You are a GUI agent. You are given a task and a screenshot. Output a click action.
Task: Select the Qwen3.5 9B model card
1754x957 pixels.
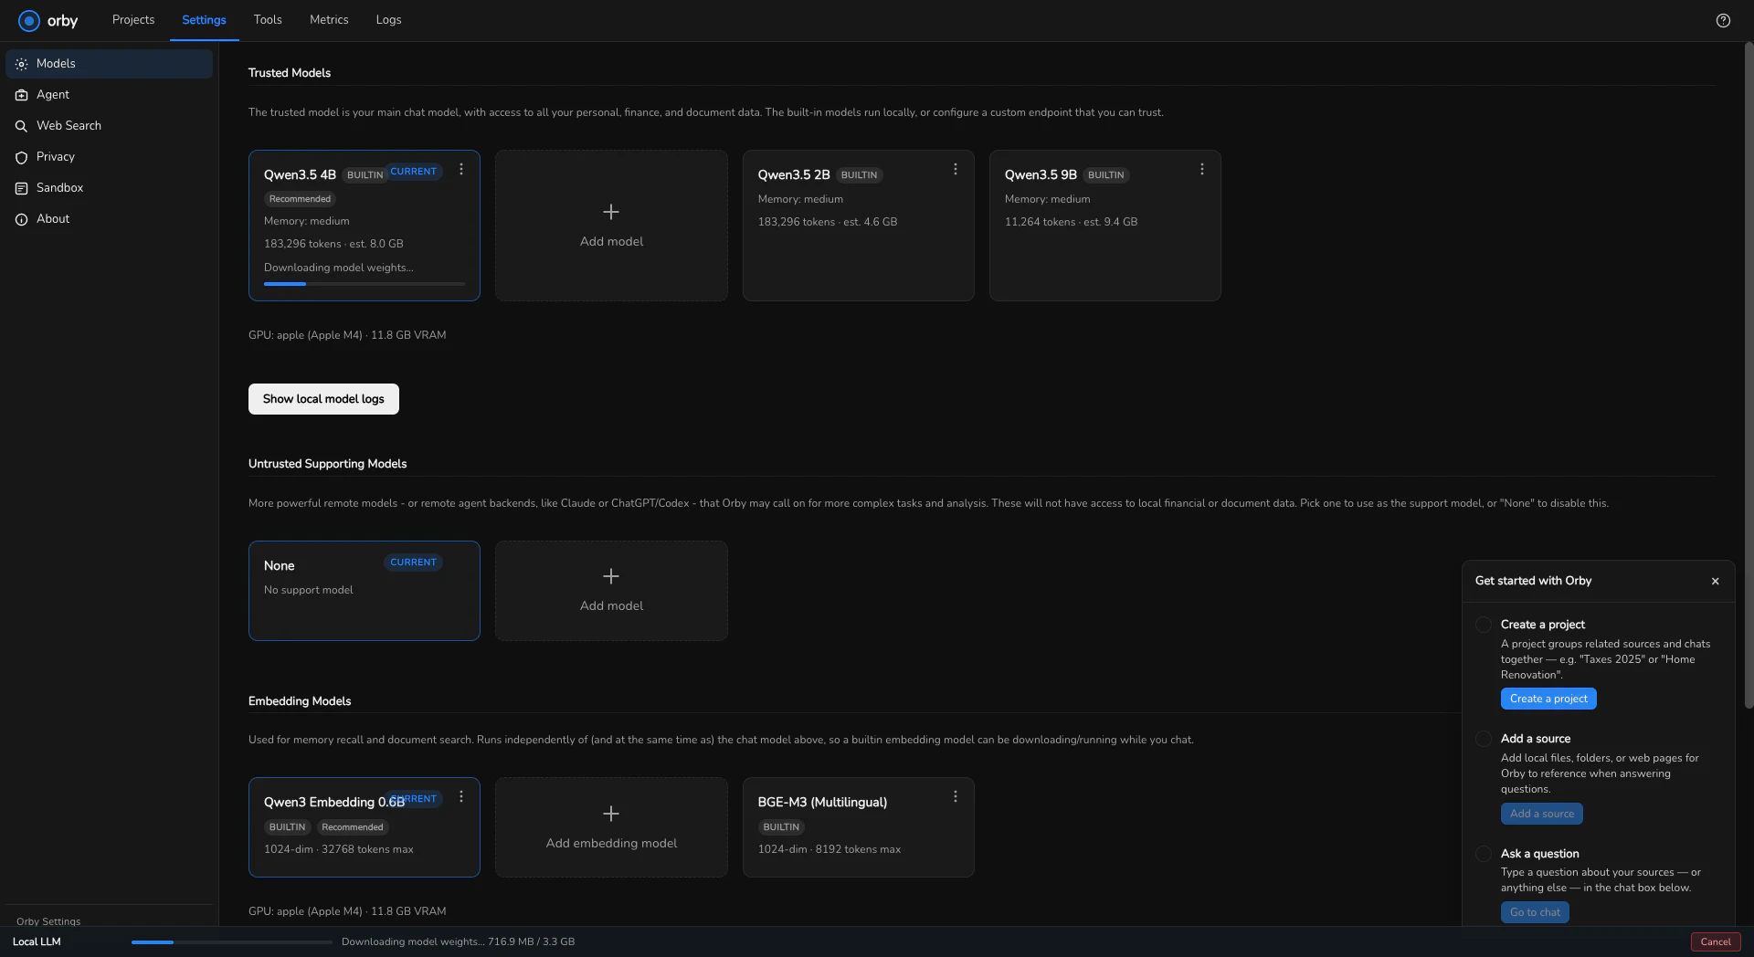(1104, 226)
